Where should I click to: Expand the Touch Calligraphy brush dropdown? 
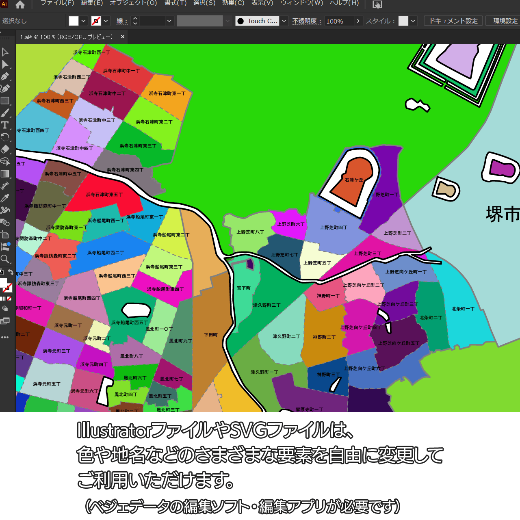point(284,21)
